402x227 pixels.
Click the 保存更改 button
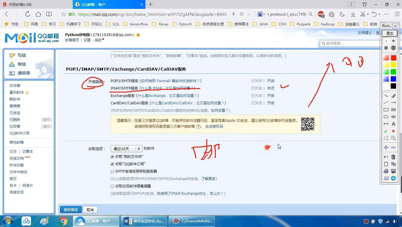click(71, 210)
